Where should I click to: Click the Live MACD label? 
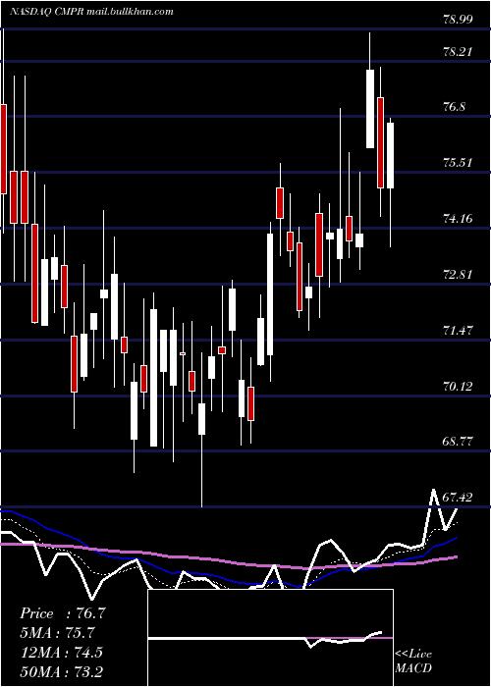click(x=413, y=661)
